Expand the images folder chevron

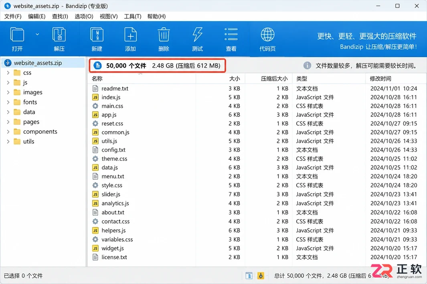(x=8, y=92)
